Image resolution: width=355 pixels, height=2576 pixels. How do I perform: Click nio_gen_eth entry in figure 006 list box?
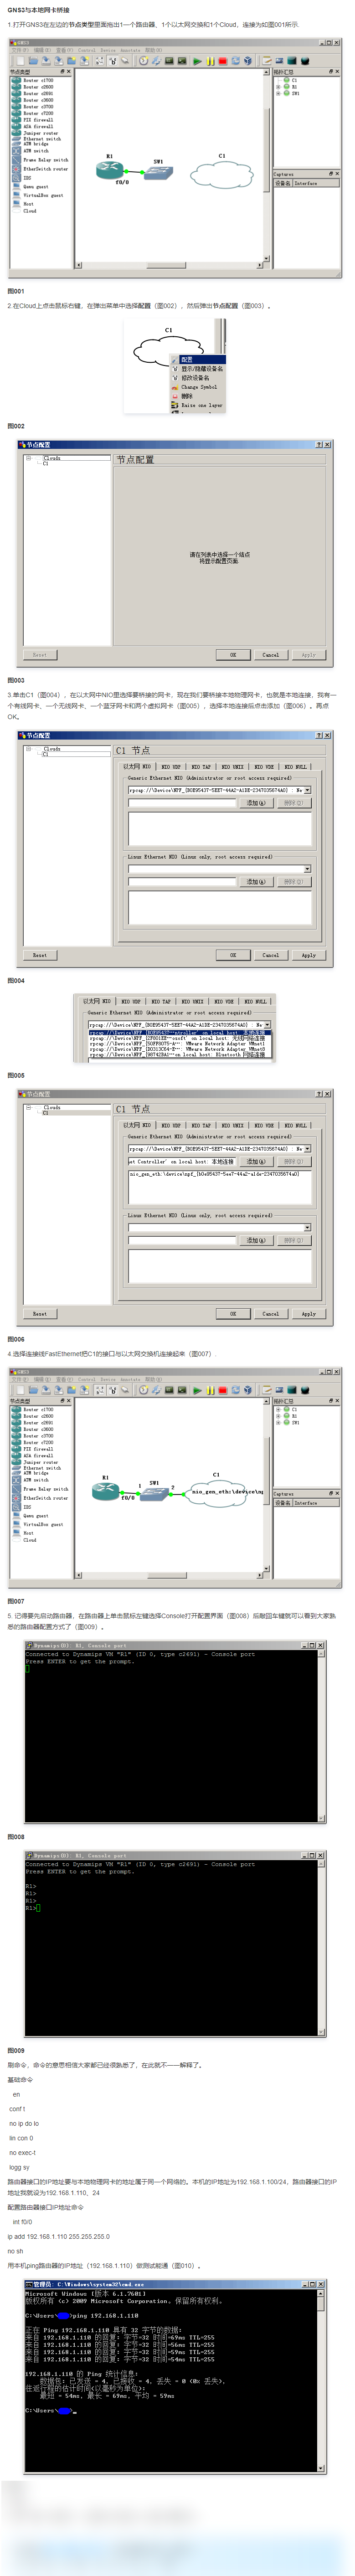pos(214,1174)
